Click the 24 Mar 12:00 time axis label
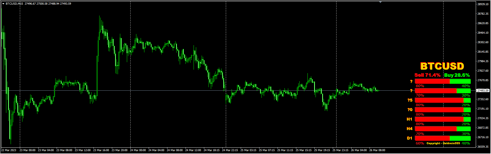This screenshot has width=491, height=154. click(193, 150)
